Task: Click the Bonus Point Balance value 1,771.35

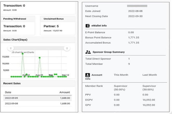Action: [133, 38]
